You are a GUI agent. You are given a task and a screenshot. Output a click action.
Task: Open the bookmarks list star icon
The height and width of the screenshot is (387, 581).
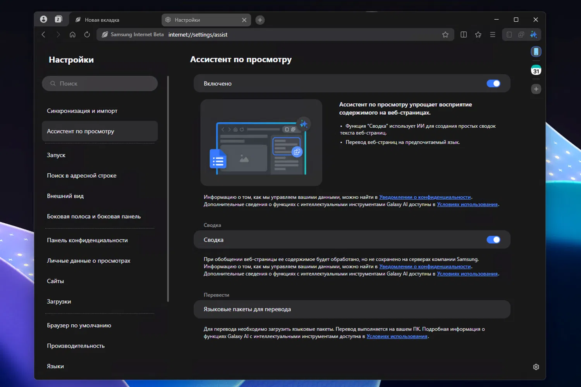click(x=478, y=35)
